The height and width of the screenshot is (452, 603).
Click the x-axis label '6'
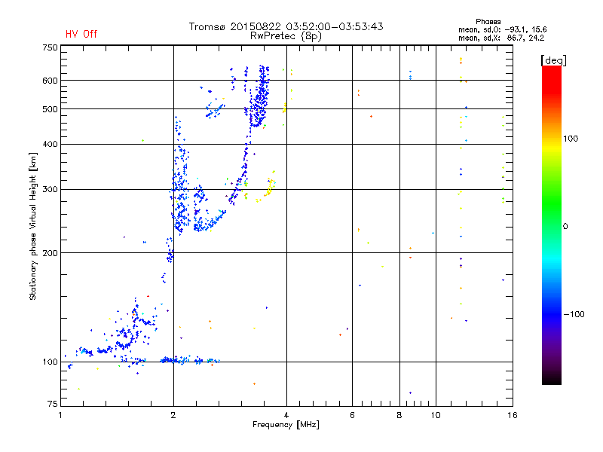click(x=352, y=415)
